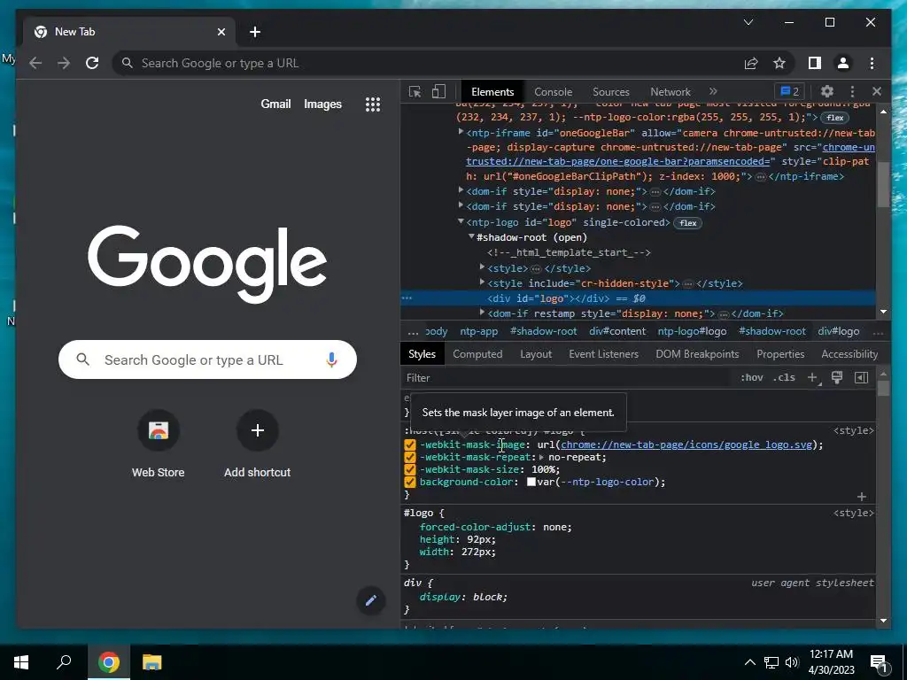This screenshot has height=680, width=907.
Task: Expand the first <style> node
Action: (482, 267)
